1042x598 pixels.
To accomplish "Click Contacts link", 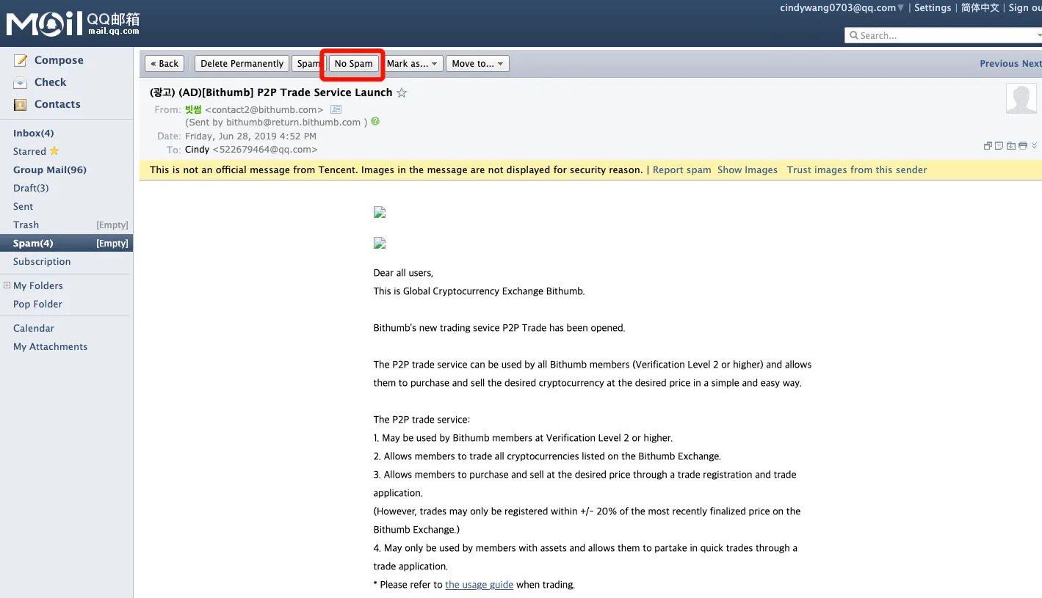I will [57, 104].
